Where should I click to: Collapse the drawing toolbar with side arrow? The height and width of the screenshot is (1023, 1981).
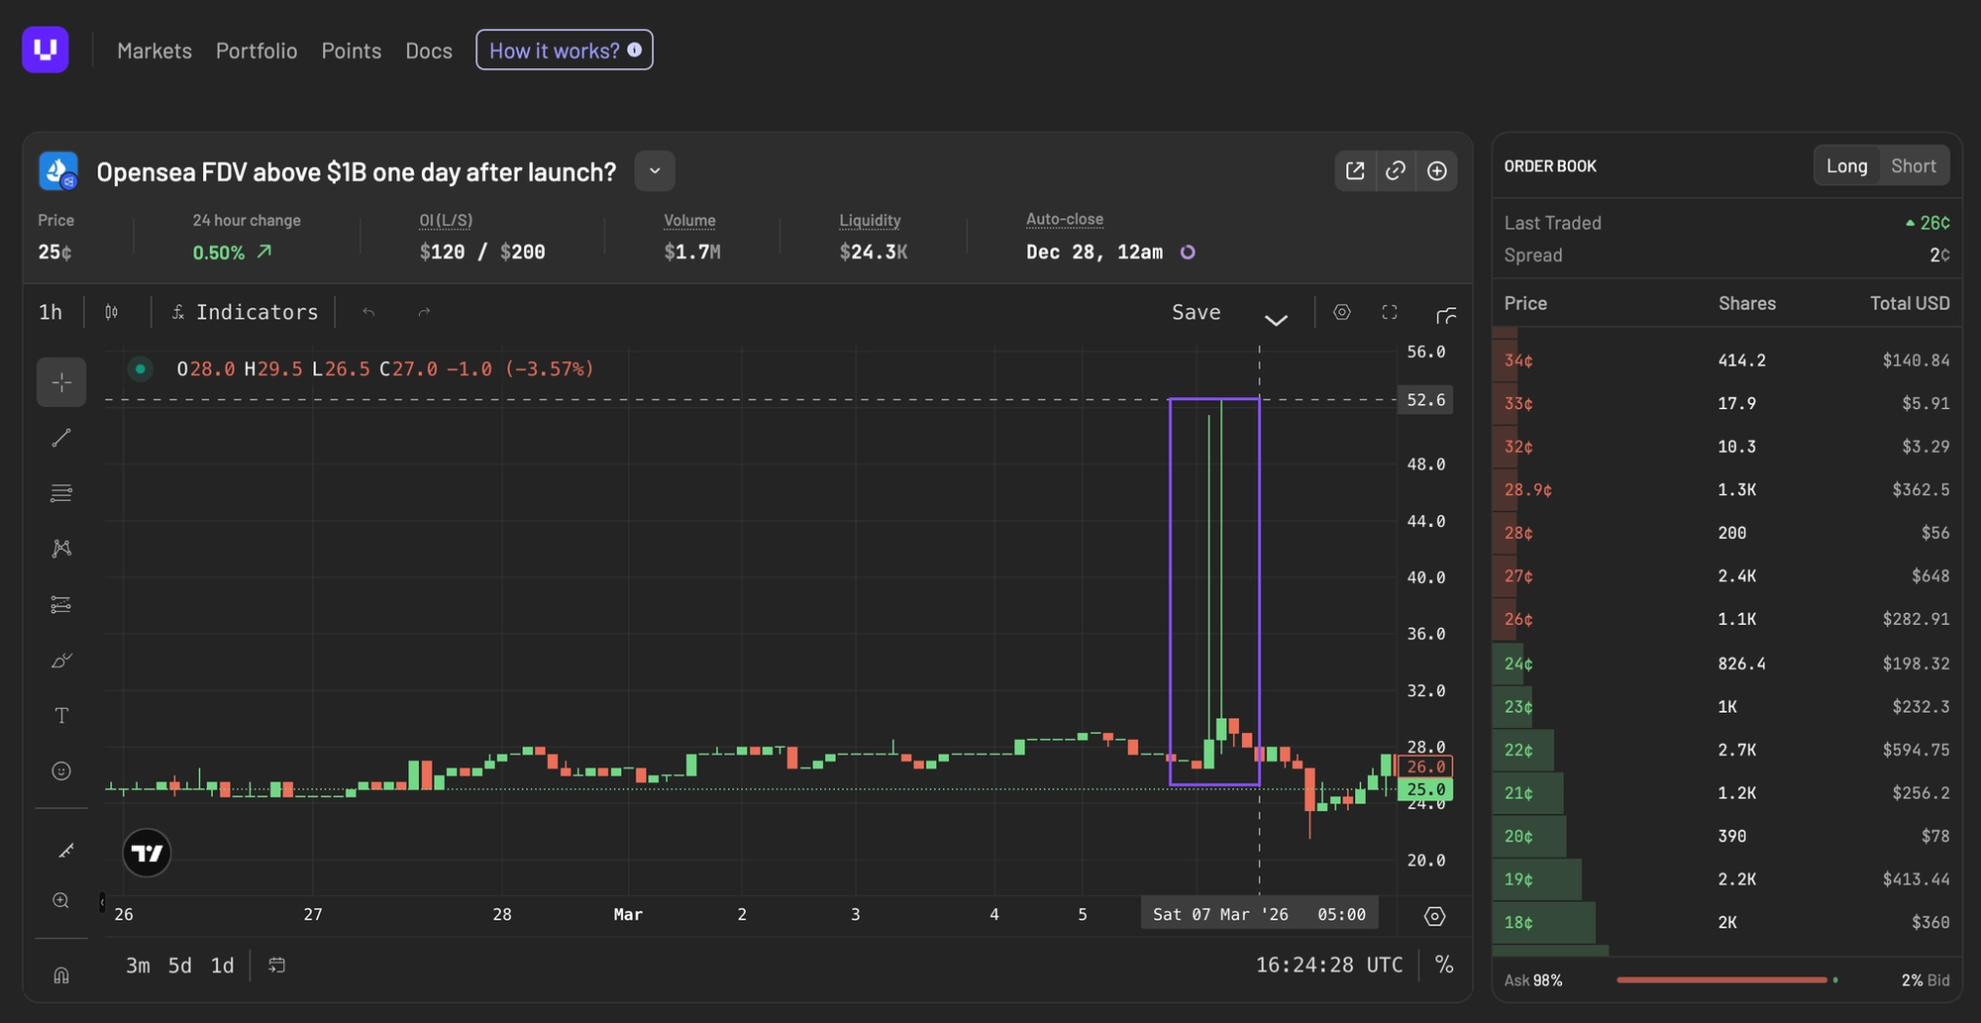click(102, 902)
